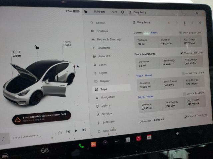Screen dimensions: 213x159
Task: Tap Frunk Open button
Action: click(17, 54)
